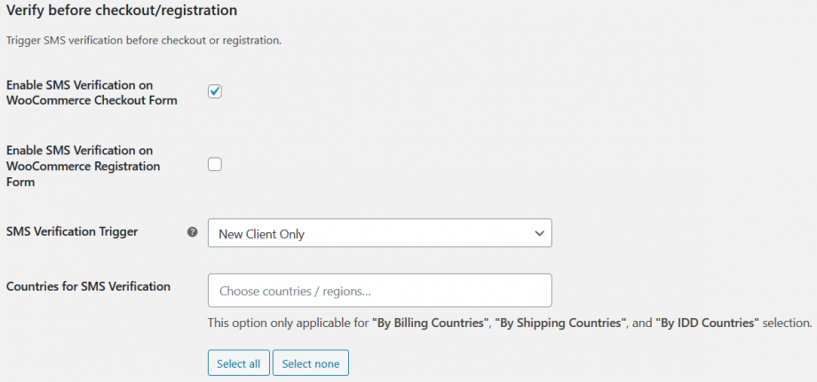Click the word 'selection.' ending the note
This screenshot has width=817, height=382.
788,324
